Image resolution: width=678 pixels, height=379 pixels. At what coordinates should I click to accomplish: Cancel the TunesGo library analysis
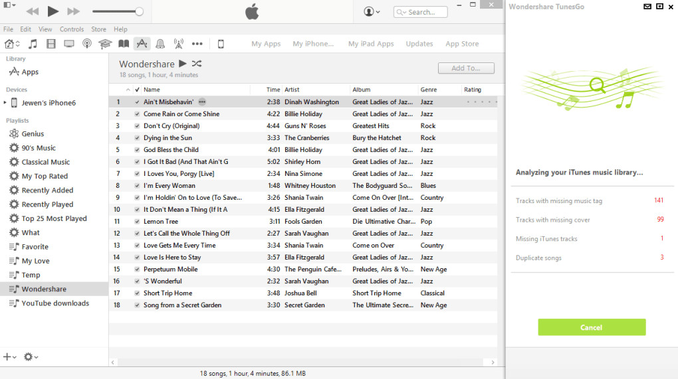click(x=592, y=327)
